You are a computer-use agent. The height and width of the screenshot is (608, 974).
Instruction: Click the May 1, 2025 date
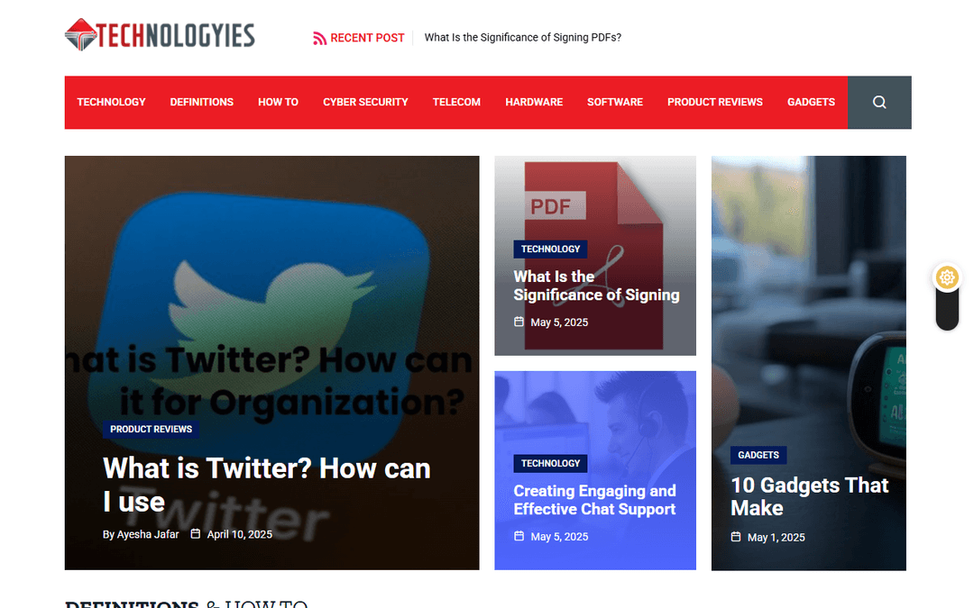[776, 537]
